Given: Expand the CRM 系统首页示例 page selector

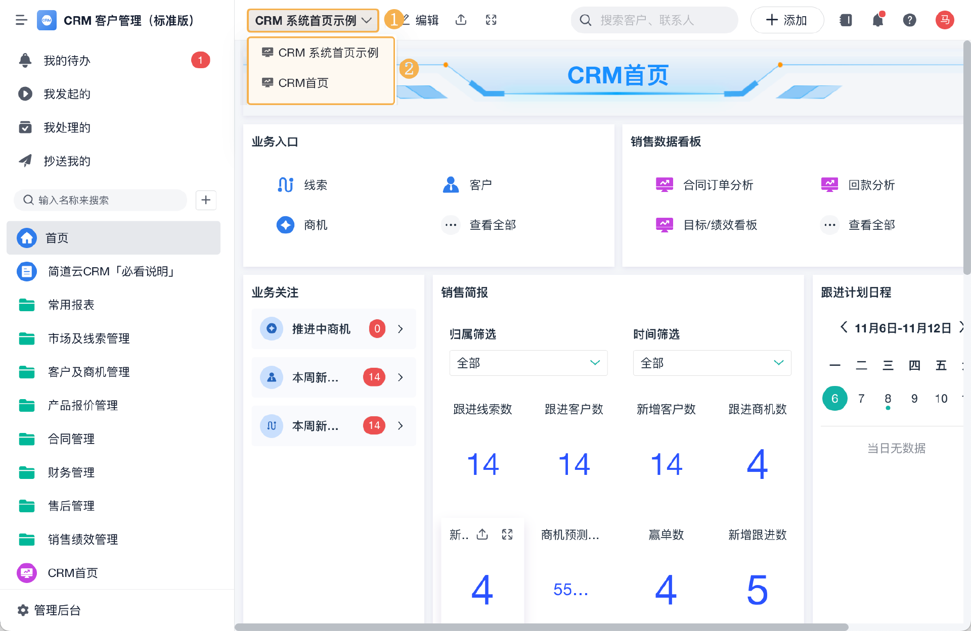Looking at the screenshot, I should [x=313, y=21].
